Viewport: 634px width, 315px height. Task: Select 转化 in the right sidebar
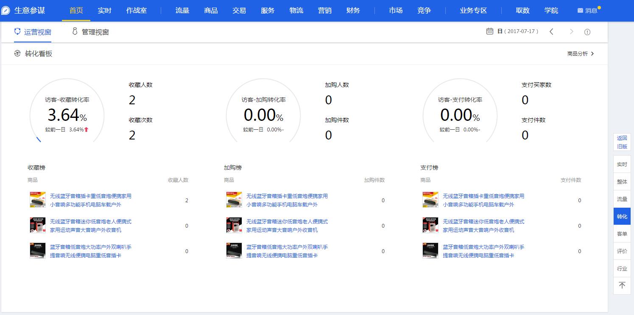pos(622,216)
